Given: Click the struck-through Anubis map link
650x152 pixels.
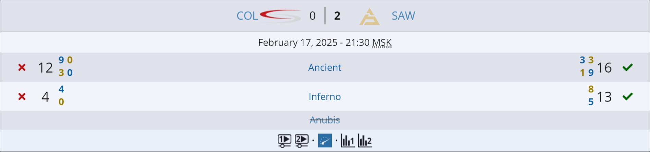Looking at the screenshot, I should [325, 120].
